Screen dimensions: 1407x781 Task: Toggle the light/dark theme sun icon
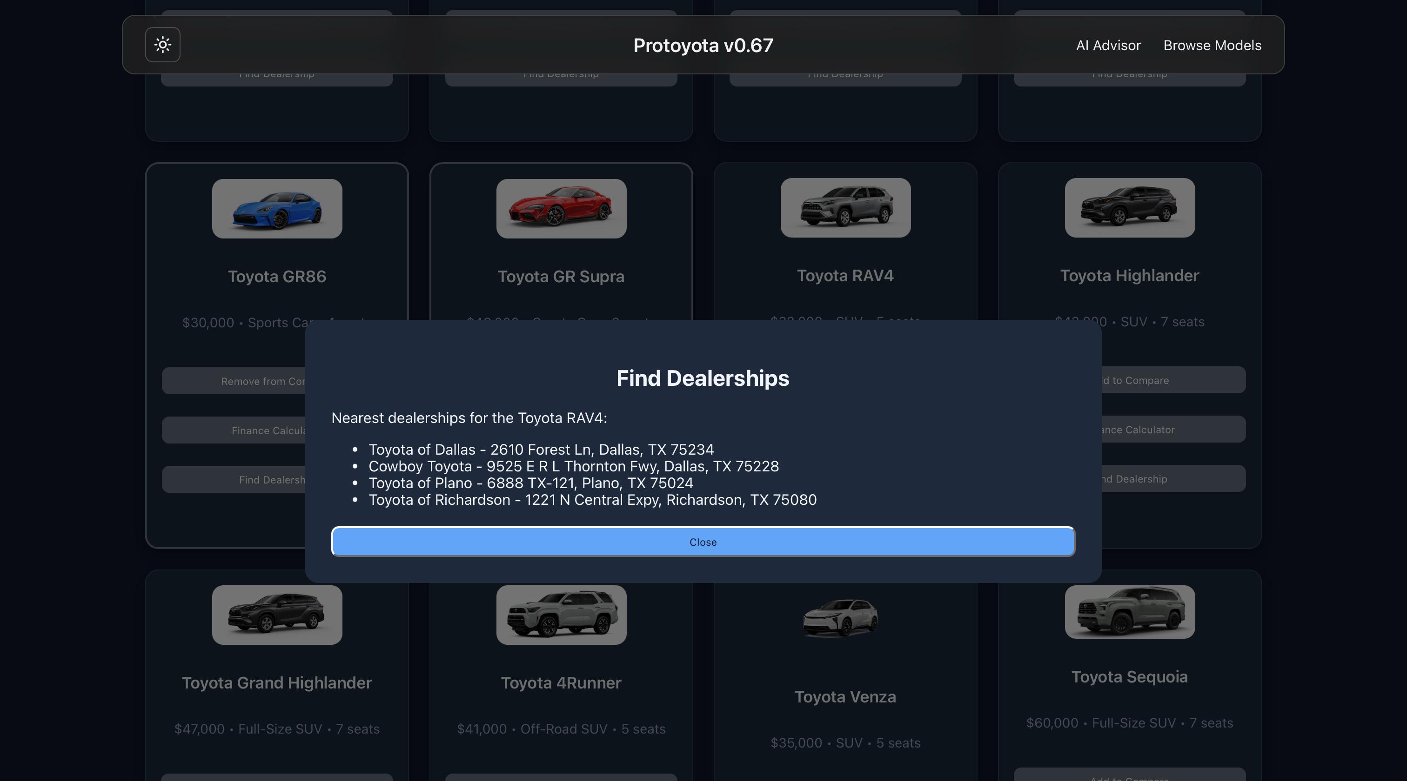click(163, 45)
